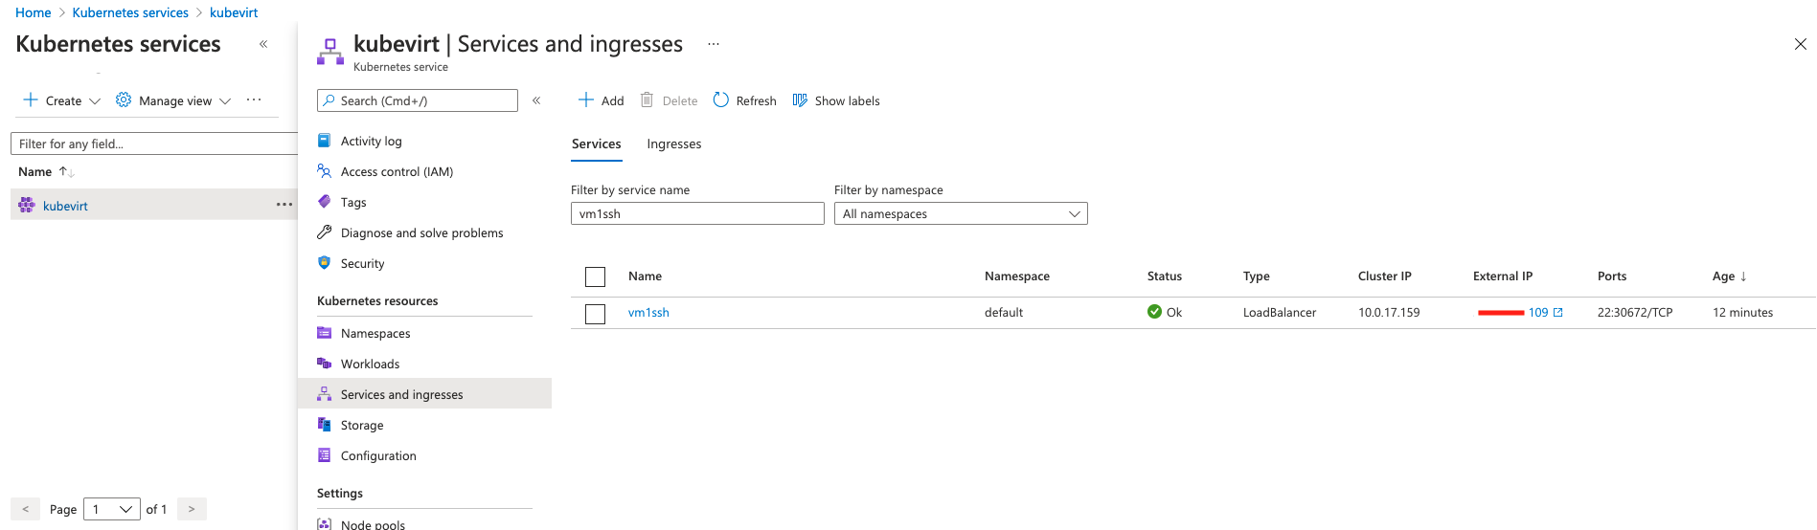Viewport: 1817px width, 530px height.
Task: Open Access control (IAM) menu item
Action: (397, 172)
